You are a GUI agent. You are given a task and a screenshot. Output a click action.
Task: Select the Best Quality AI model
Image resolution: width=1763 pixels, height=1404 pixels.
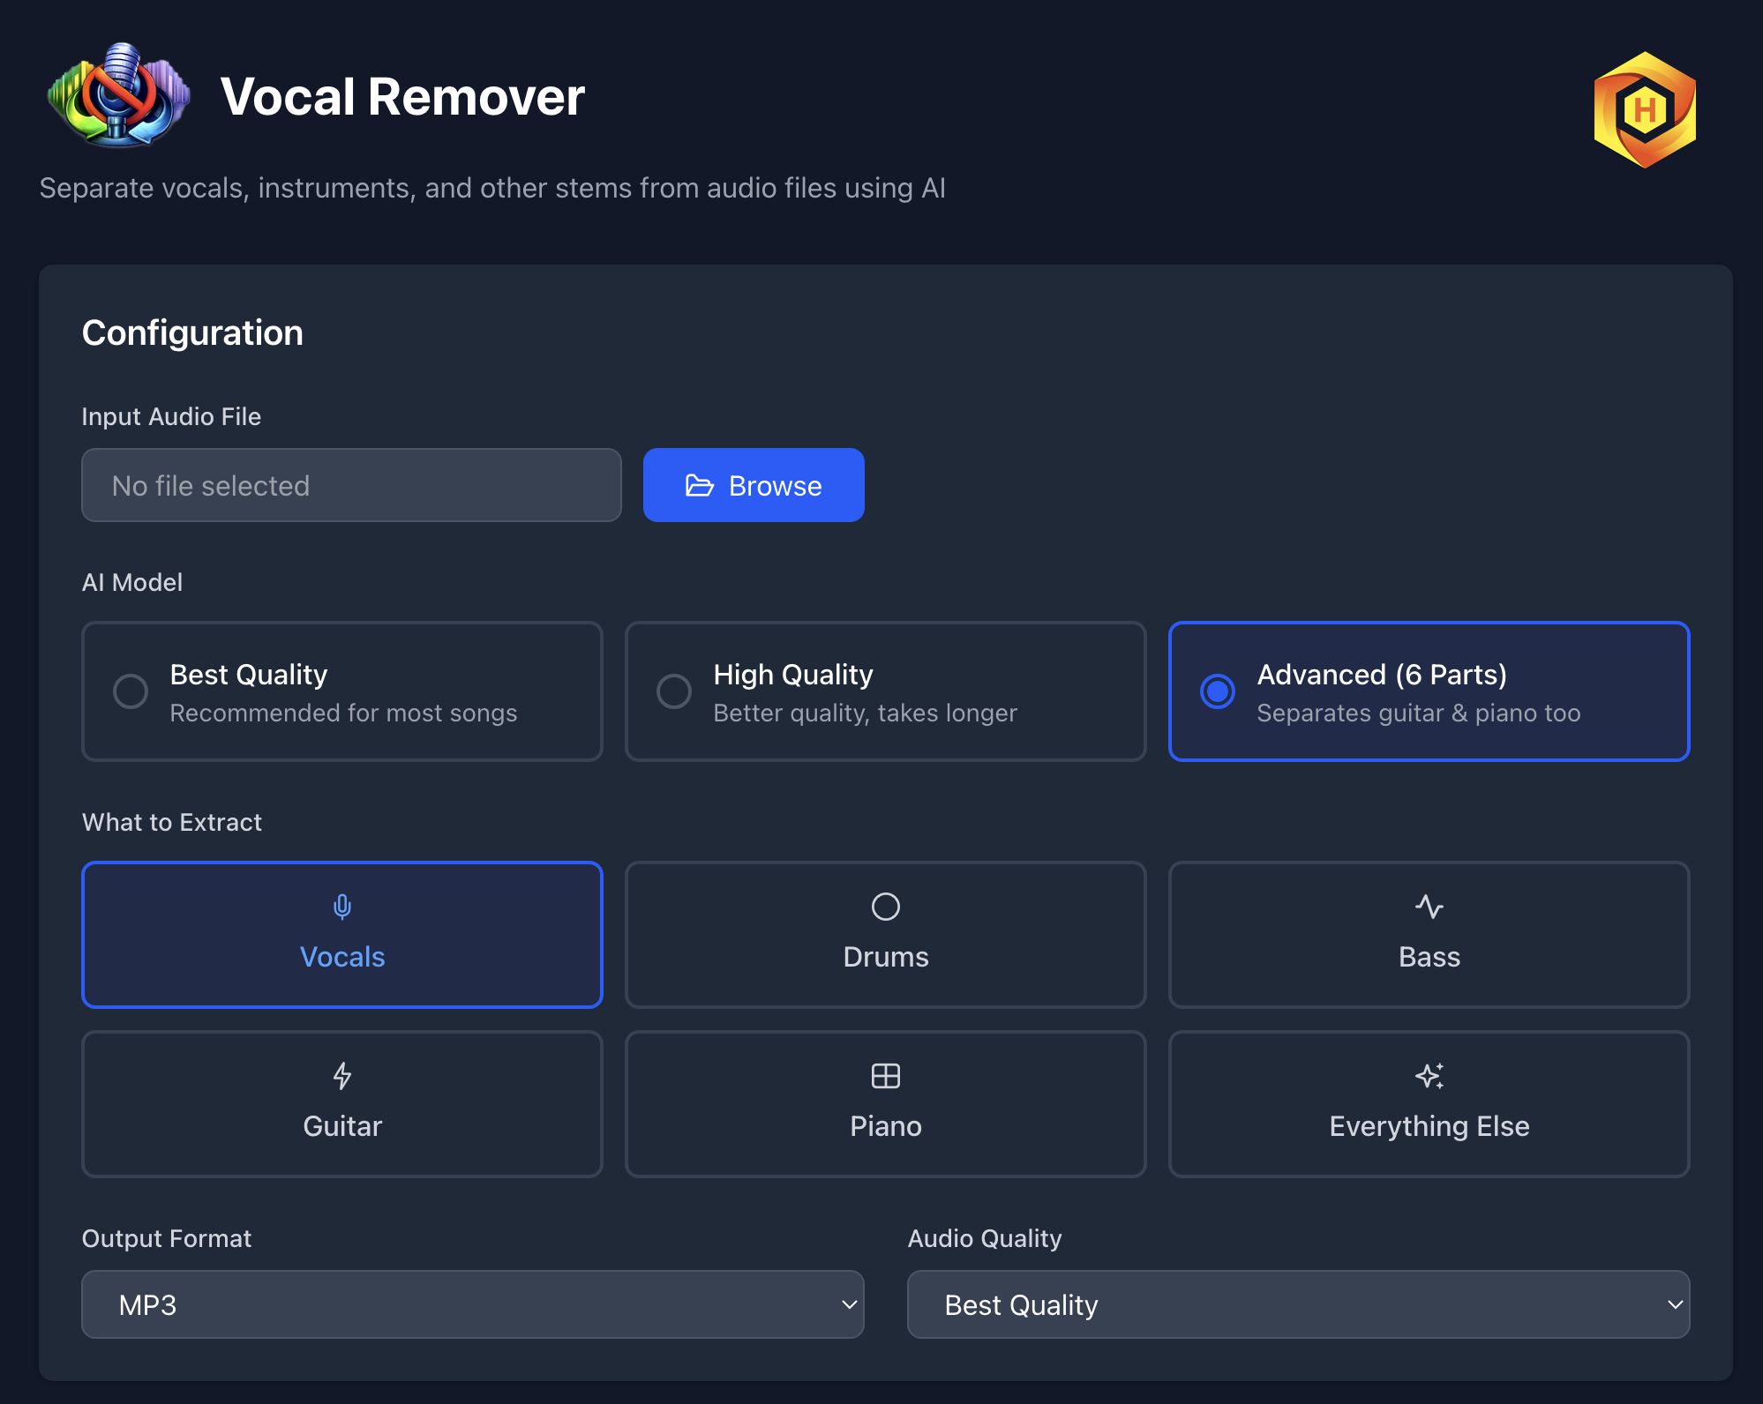[341, 691]
